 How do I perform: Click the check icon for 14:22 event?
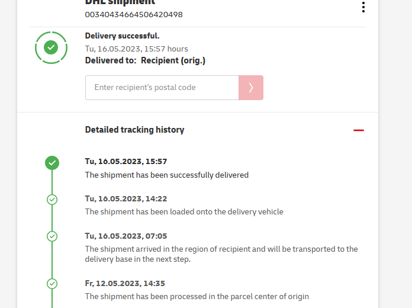(52, 200)
